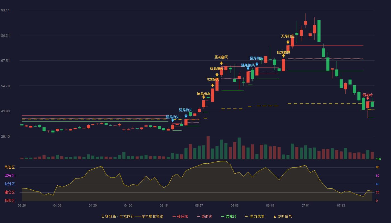The image size is (391, 223).
Task: Click the 04-30 date label
Action: [x=128, y=205]
